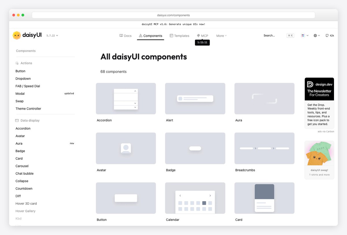This screenshot has height=235, width=347.
Task: Open the theme color palette dropdown
Action: [x=305, y=35]
